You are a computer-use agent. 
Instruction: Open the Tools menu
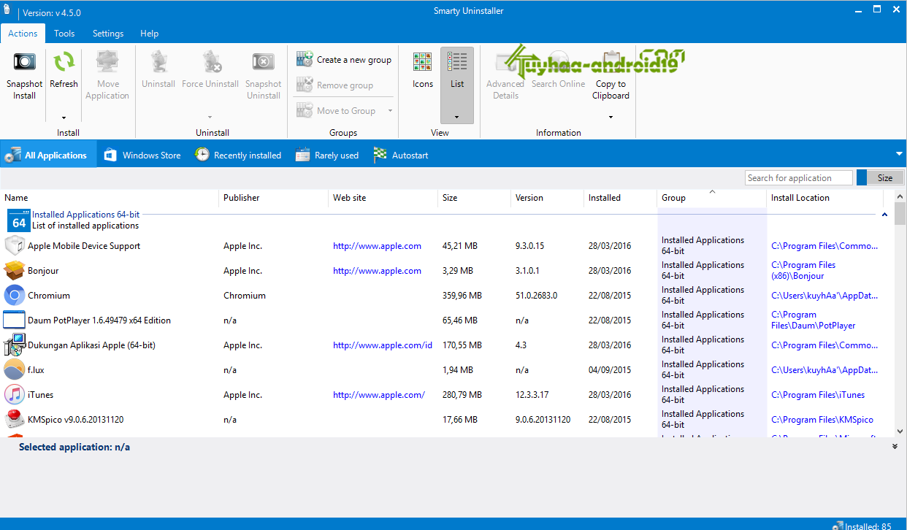(x=64, y=34)
